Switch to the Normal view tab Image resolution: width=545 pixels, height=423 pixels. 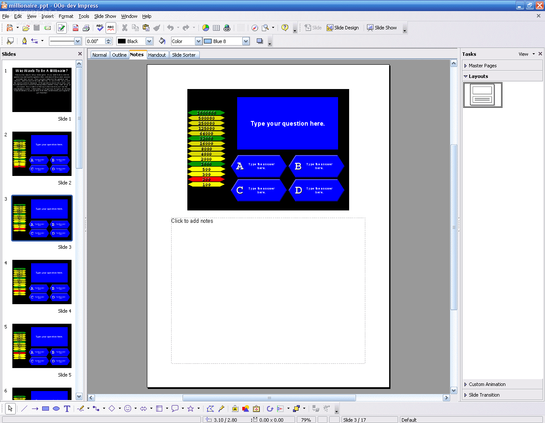(100, 55)
